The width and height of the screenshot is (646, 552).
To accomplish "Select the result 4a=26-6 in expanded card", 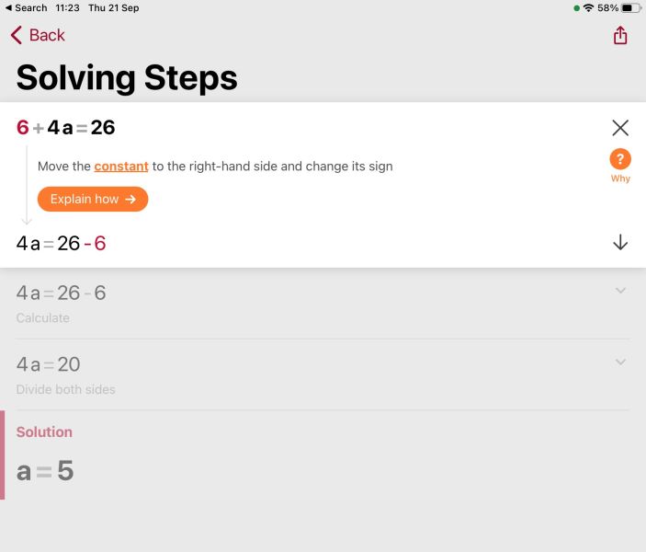I will tap(61, 243).
